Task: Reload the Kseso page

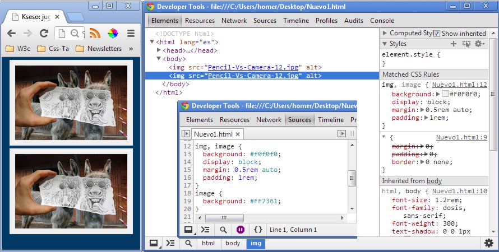Action: pyautogui.click(x=44, y=33)
